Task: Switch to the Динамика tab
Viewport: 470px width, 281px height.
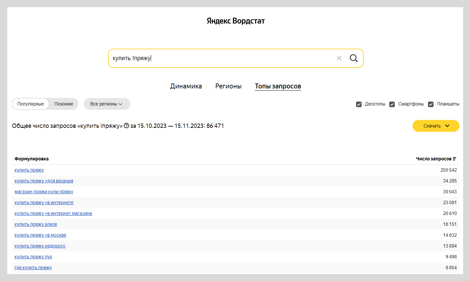Action: tap(186, 86)
